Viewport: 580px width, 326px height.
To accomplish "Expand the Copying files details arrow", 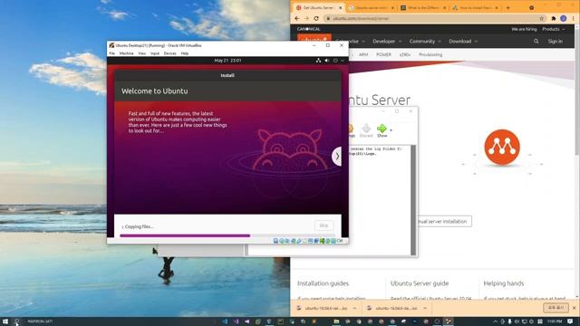I will [x=122, y=227].
